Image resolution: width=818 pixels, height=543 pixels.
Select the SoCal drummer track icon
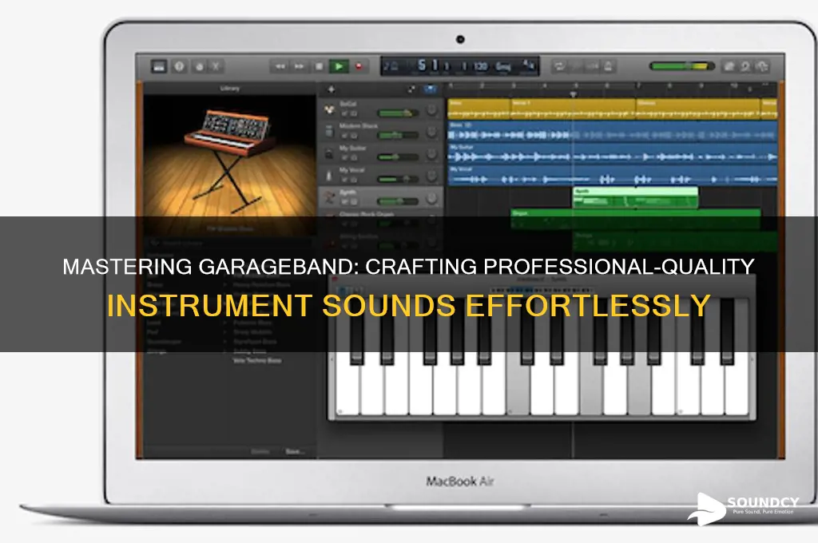(x=329, y=109)
